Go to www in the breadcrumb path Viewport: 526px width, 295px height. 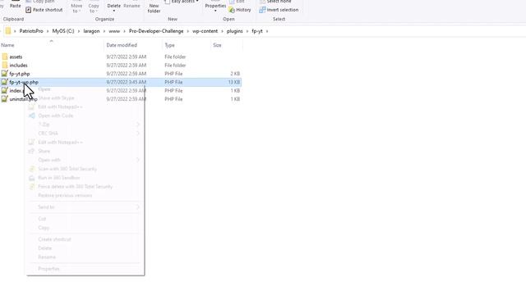tap(114, 31)
